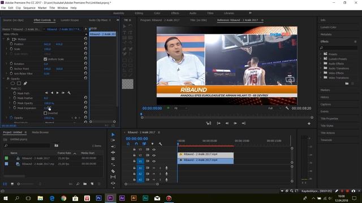
Task: Switch to the Lumetri Scopes tab
Action: click(x=70, y=20)
